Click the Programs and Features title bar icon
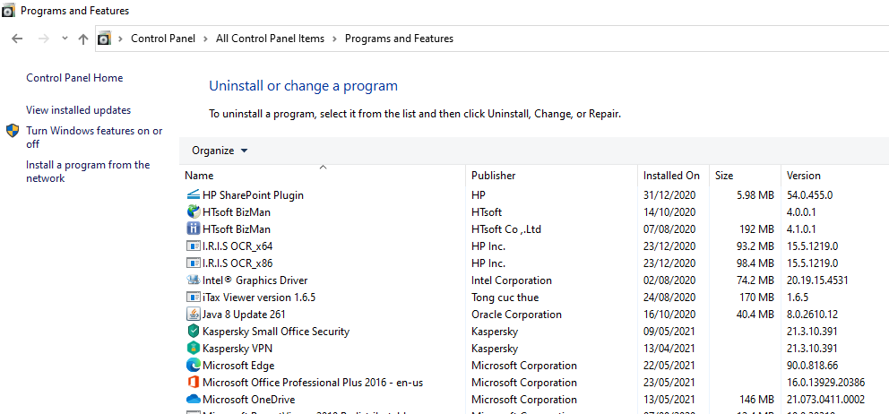Viewport: 889px width, 414px height. tap(9, 11)
